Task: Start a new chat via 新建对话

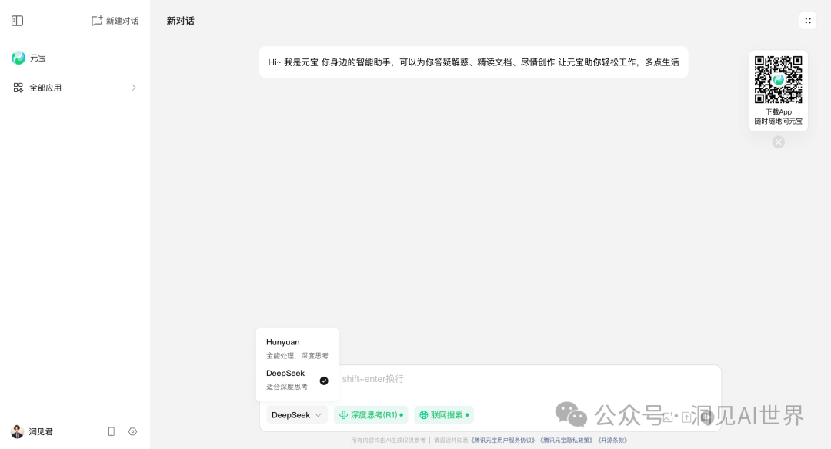Action: point(115,21)
